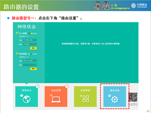Image resolution: width=151 pixels, height=113 pixels.
Task: Toggle the 主人网络 switch (已开启)
Action: (x=30, y=33)
